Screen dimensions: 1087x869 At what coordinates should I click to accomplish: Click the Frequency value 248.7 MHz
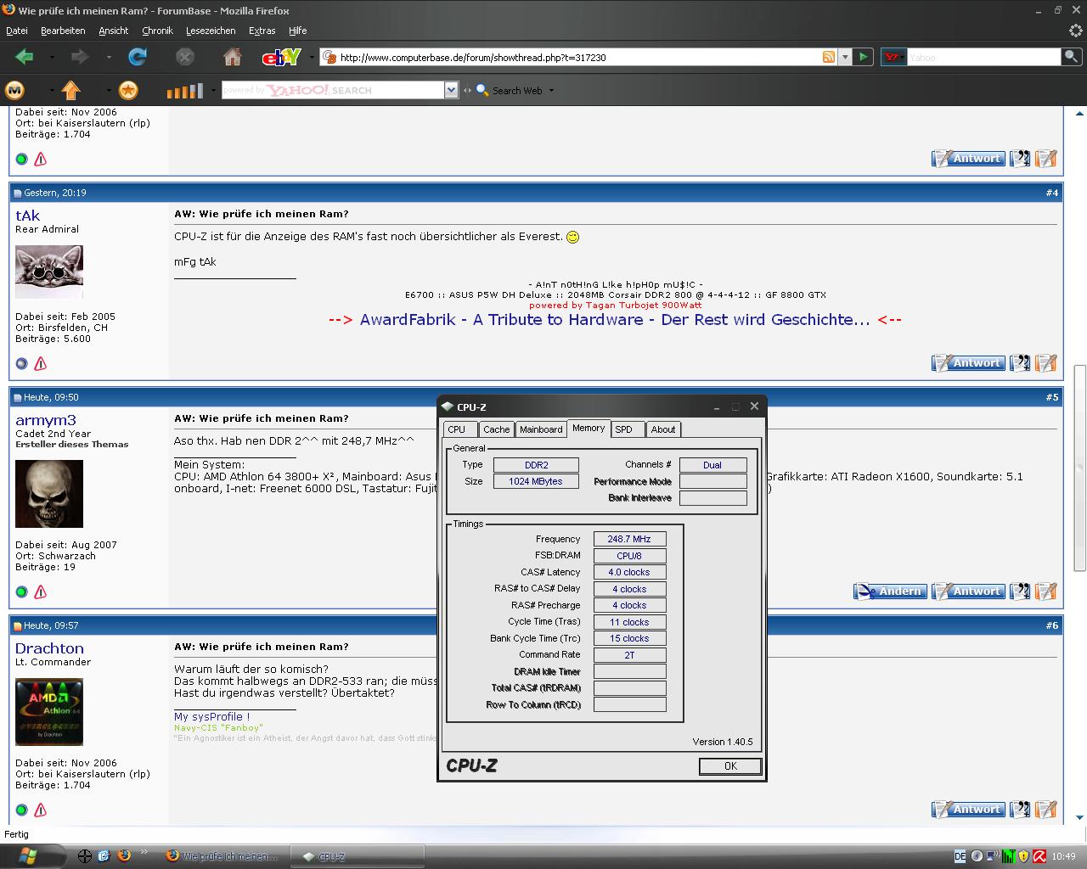pyautogui.click(x=629, y=539)
